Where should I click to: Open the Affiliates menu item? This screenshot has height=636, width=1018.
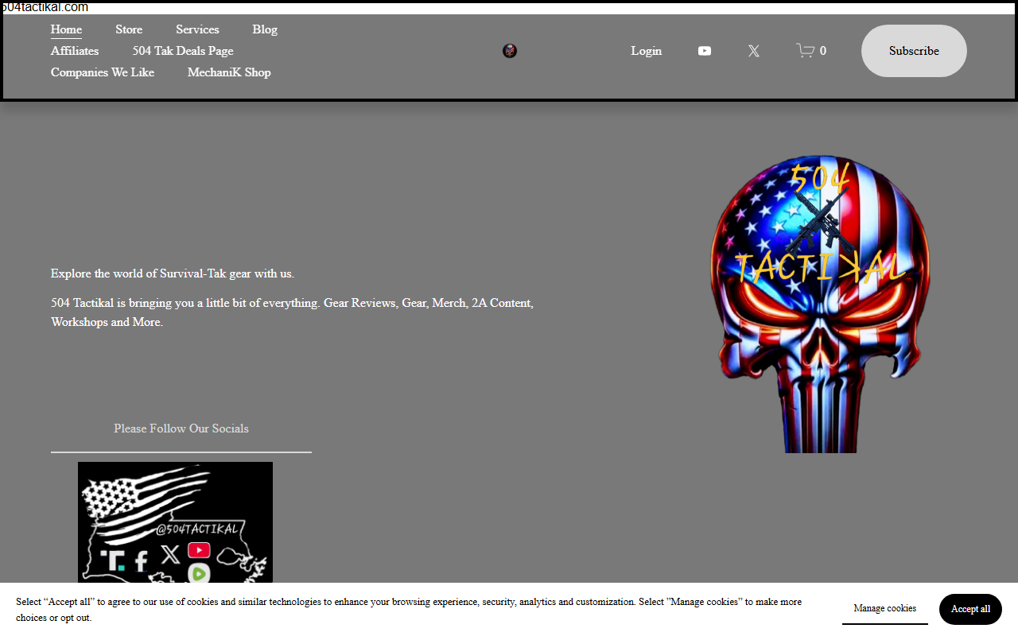click(75, 51)
